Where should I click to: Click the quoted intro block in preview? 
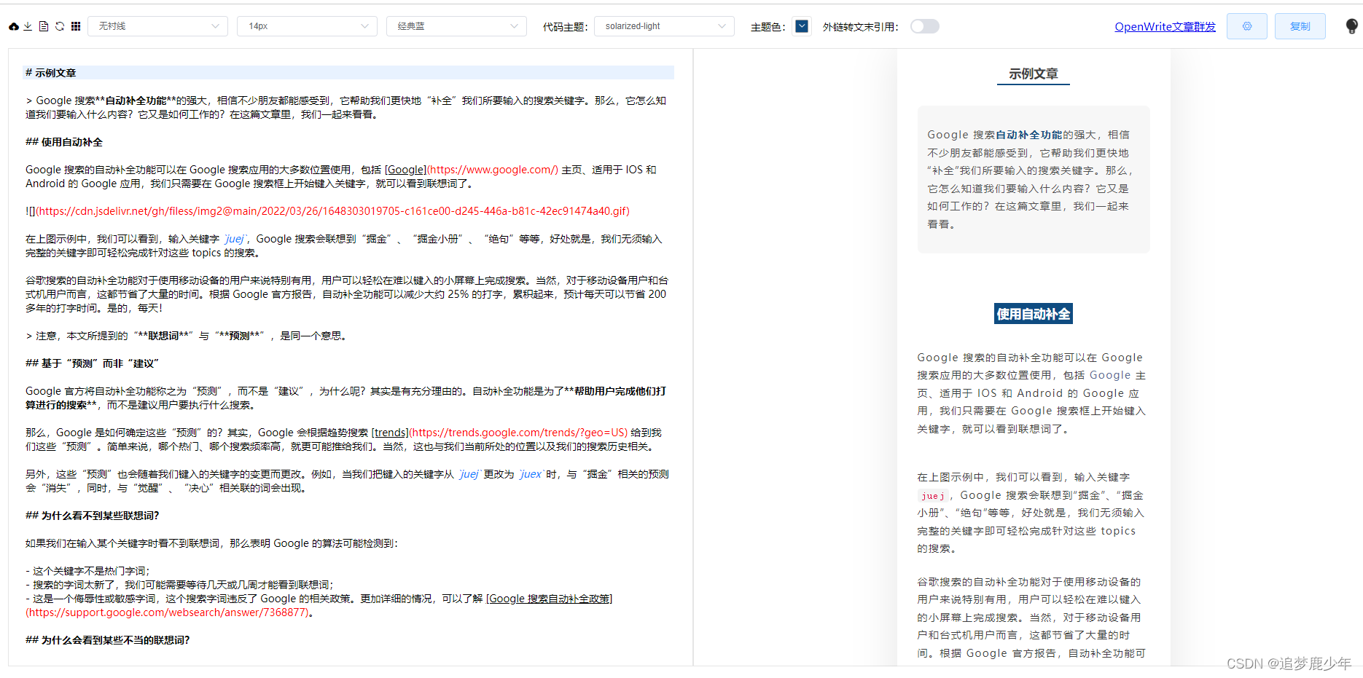pos(1034,180)
